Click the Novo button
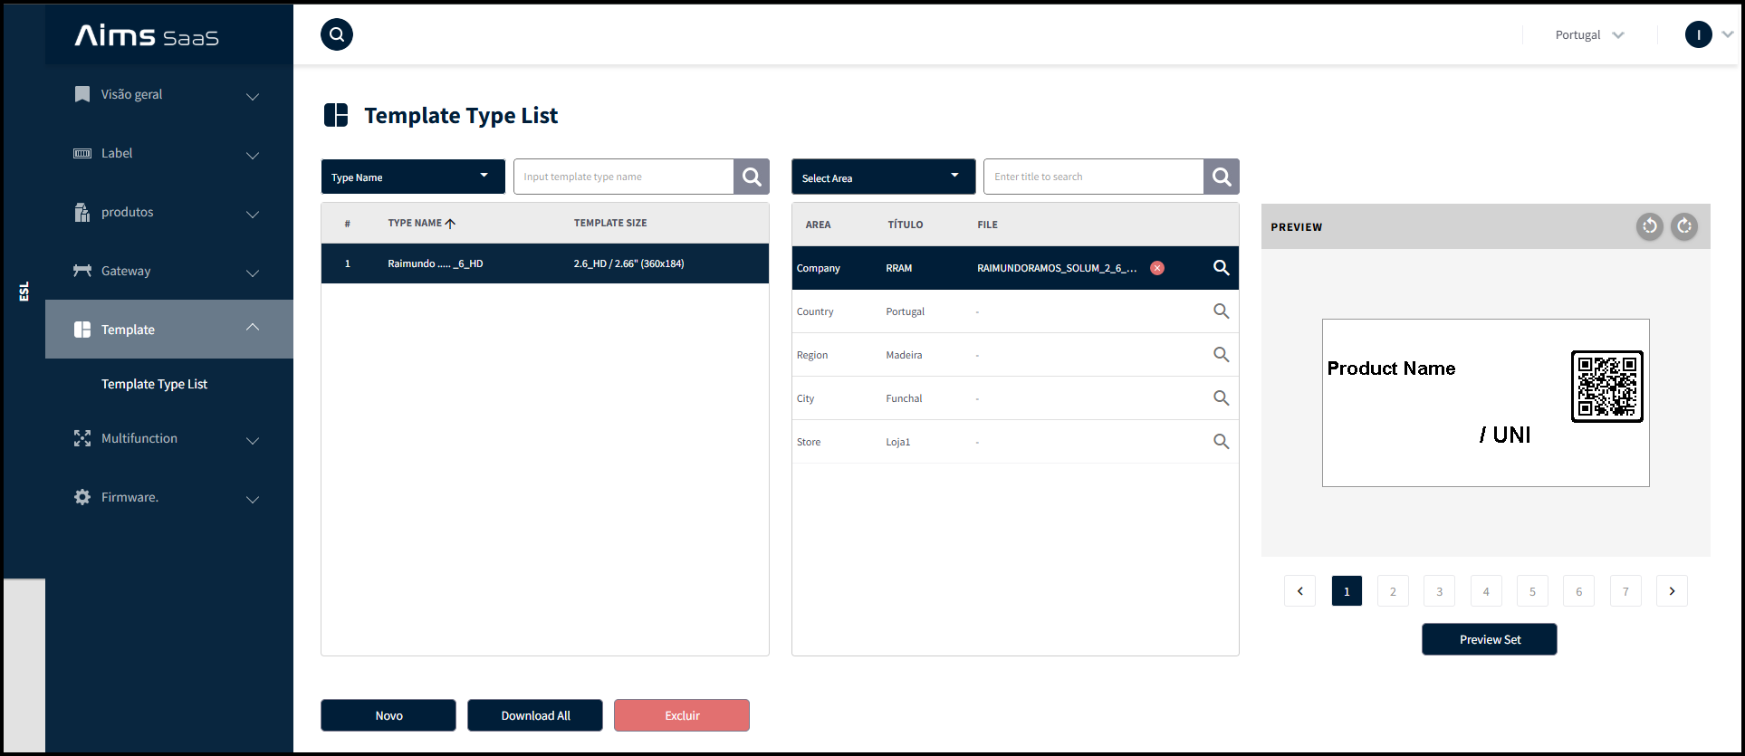 [x=388, y=715]
